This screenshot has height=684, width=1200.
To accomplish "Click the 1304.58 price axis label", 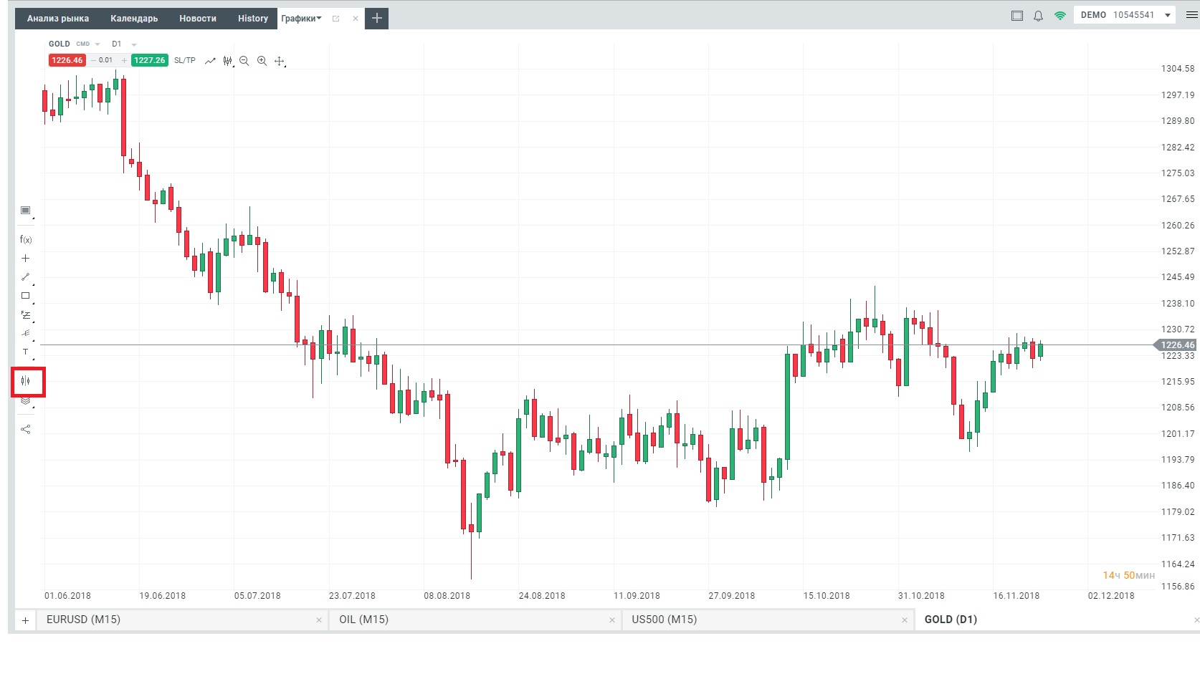I will pyautogui.click(x=1178, y=69).
